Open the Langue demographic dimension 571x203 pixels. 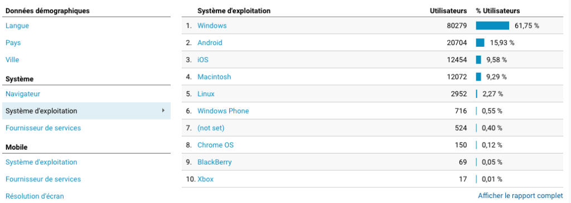(17, 26)
